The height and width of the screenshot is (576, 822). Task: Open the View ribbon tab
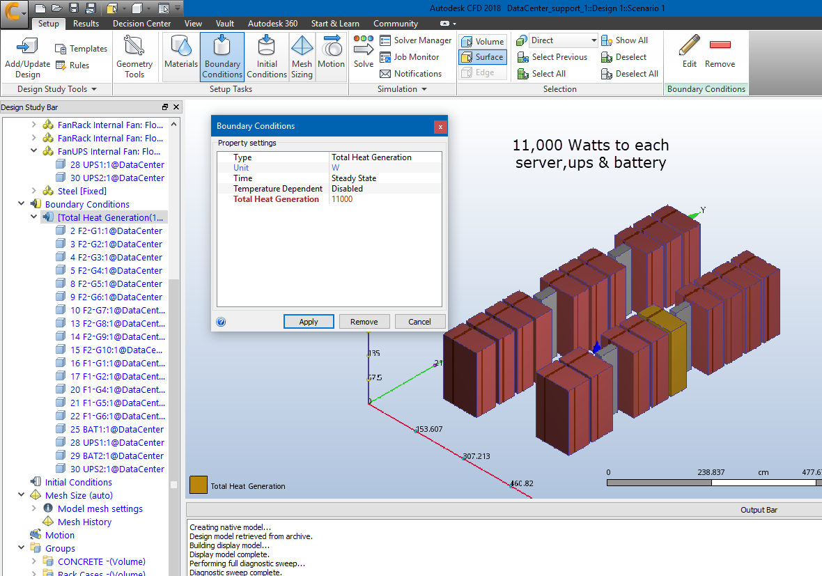click(193, 24)
